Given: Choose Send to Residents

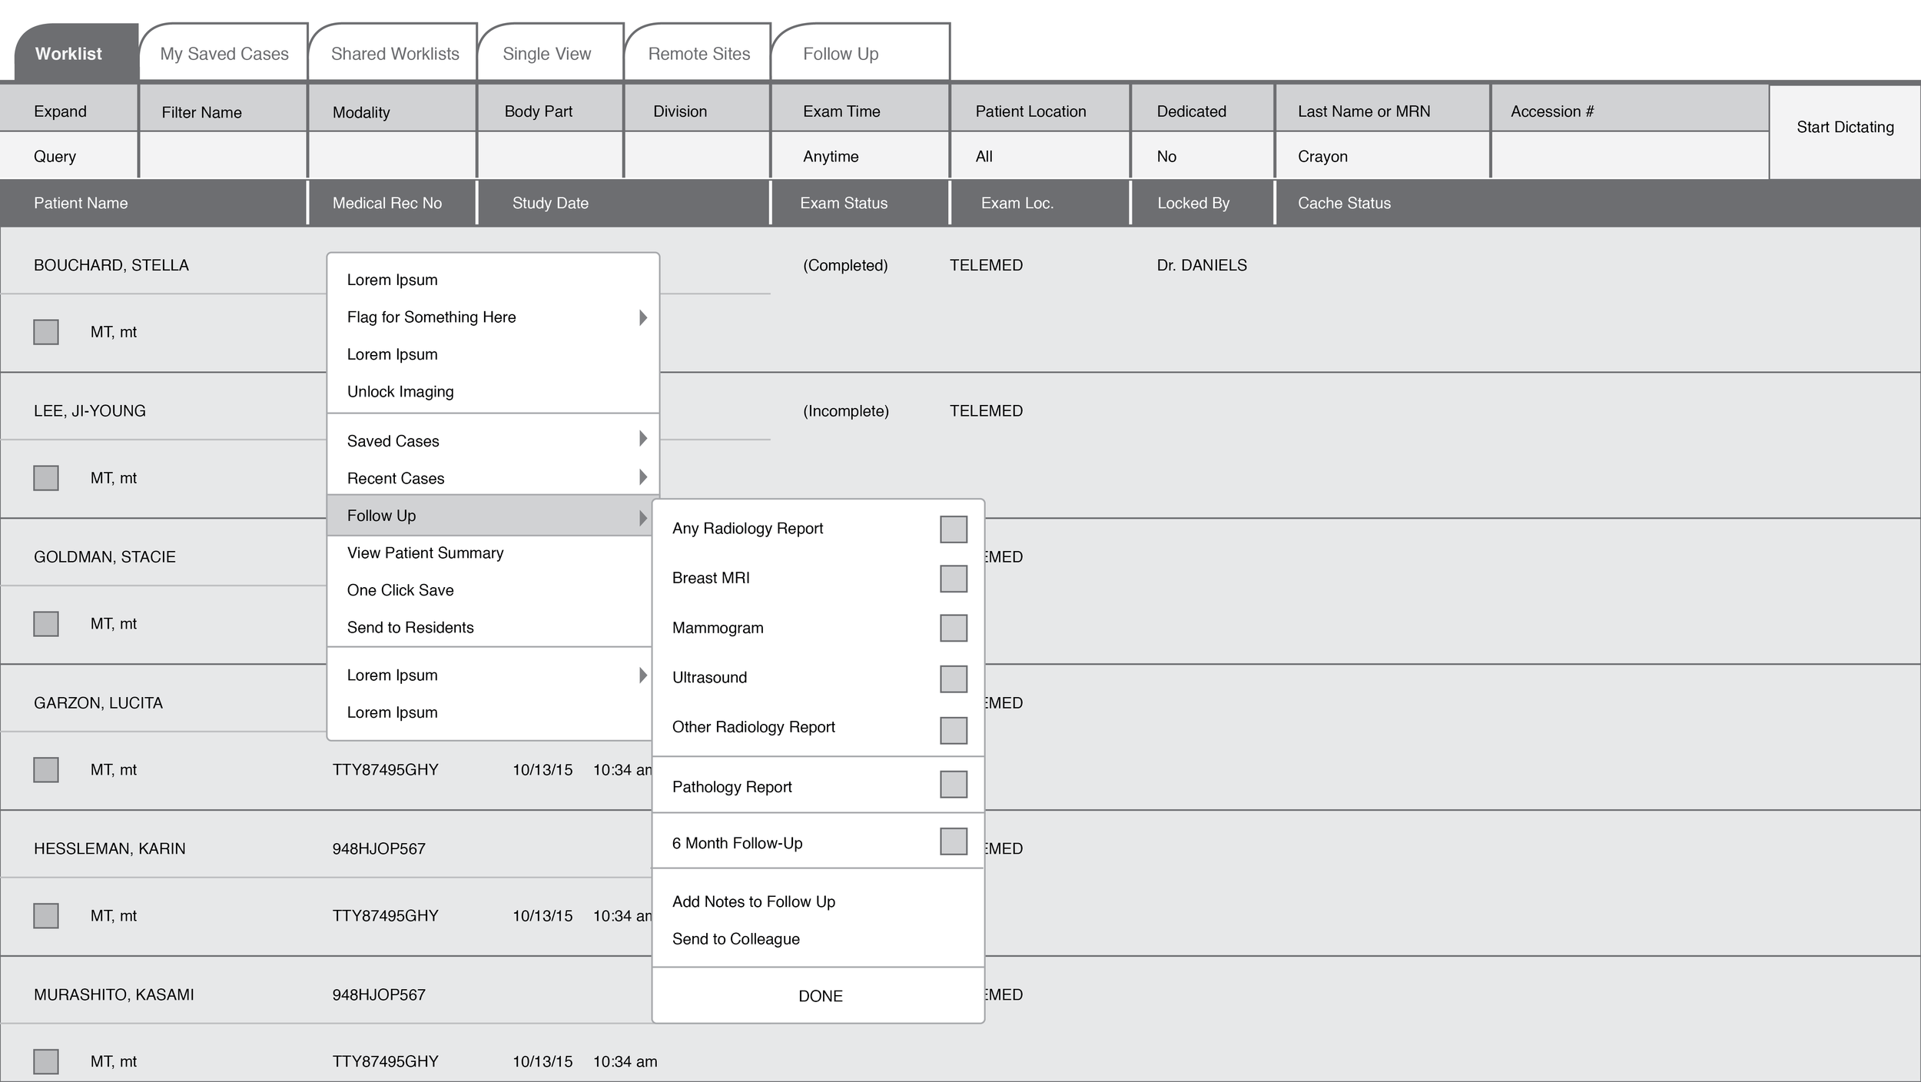Looking at the screenshot, I should (x=489, y=627).
